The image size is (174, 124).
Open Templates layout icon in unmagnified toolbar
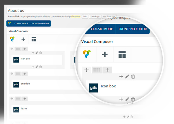34,39
